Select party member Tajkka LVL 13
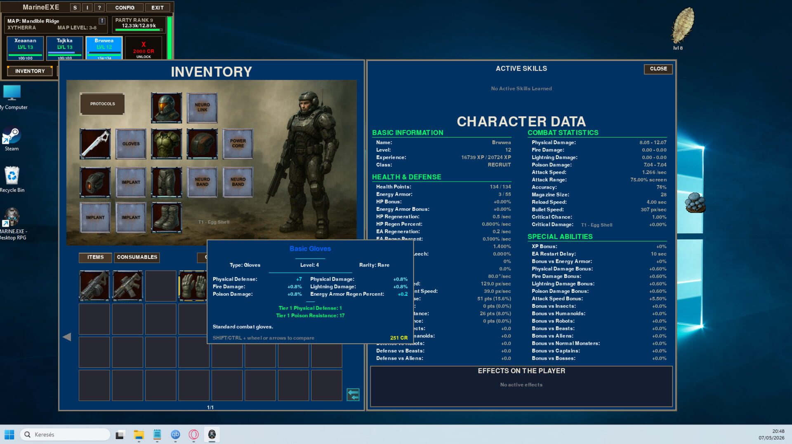The width and height of the screenshot is (792, 444). point(64,48)
